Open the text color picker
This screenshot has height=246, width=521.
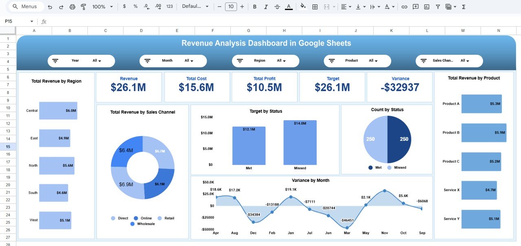[x=289, y=6]
